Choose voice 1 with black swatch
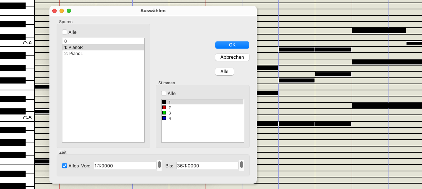 pos(202,102)
